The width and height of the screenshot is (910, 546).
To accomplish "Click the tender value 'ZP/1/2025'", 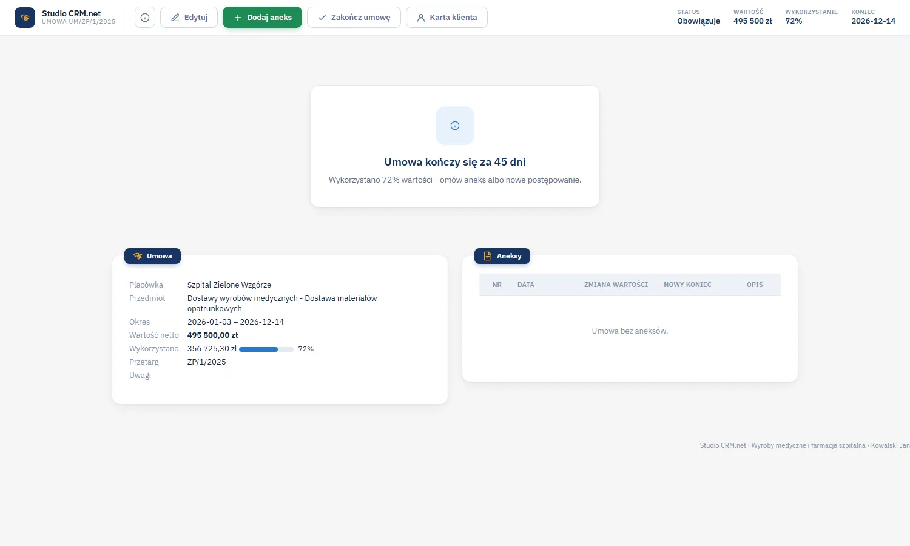I will coord(207,362).
